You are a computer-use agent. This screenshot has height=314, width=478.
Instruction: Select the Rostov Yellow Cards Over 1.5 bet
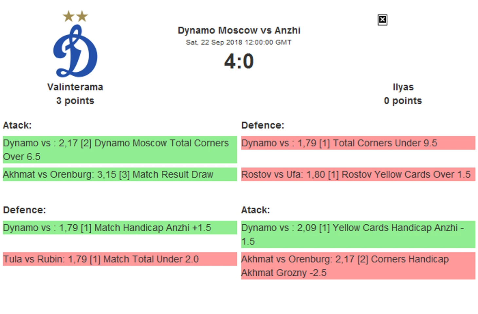[358, 174]
